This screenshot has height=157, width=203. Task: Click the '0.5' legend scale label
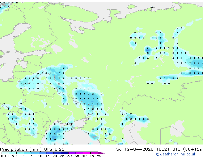pos(11,156)
